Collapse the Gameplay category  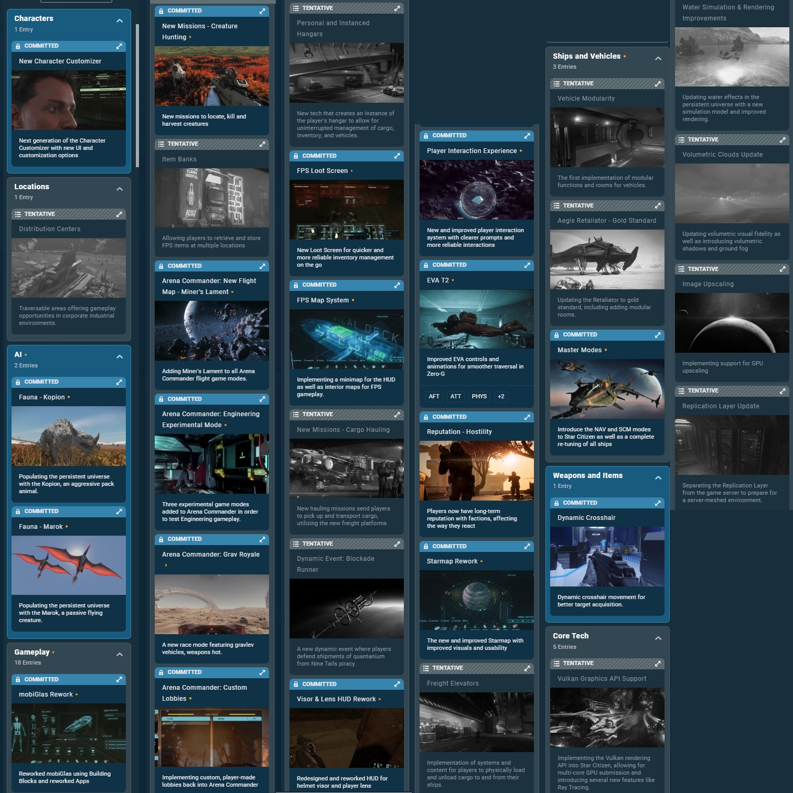tap(120, 654)
